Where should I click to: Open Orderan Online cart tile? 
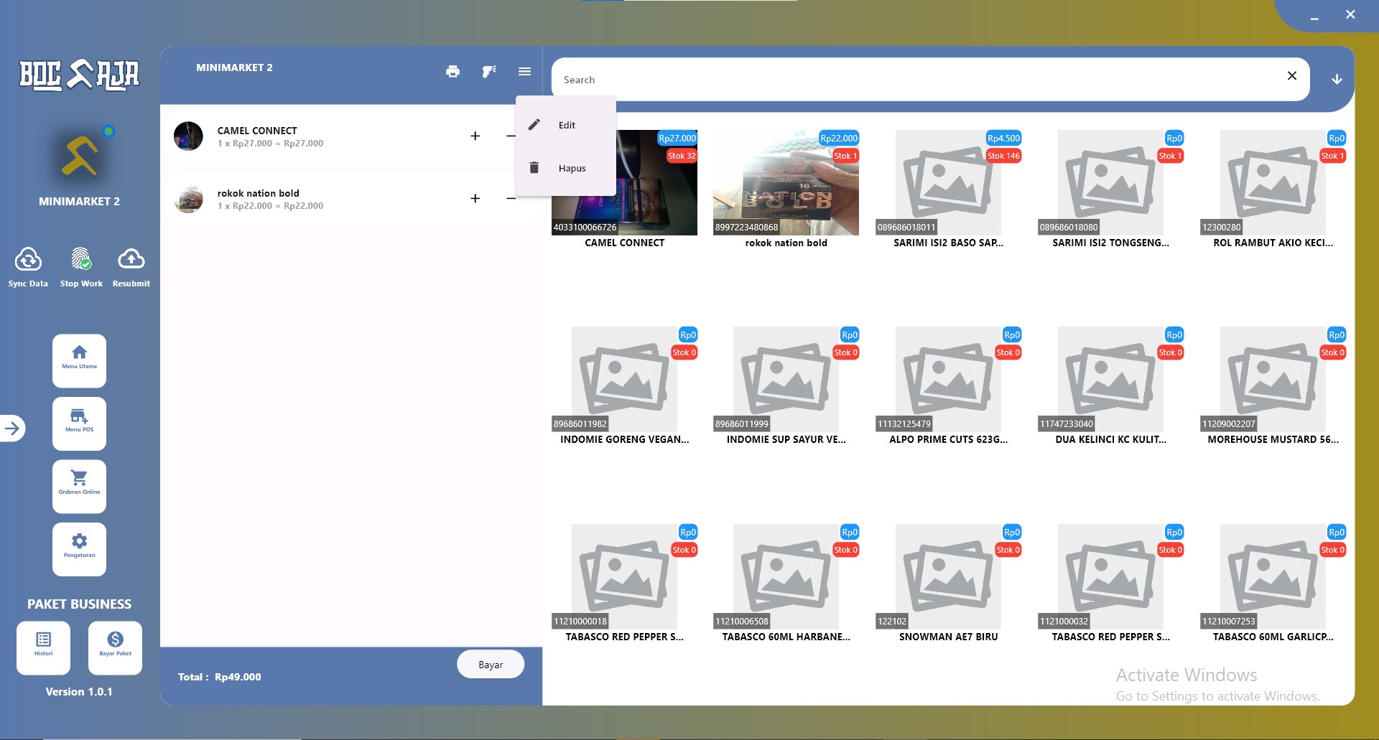click(x=79, y=487)
